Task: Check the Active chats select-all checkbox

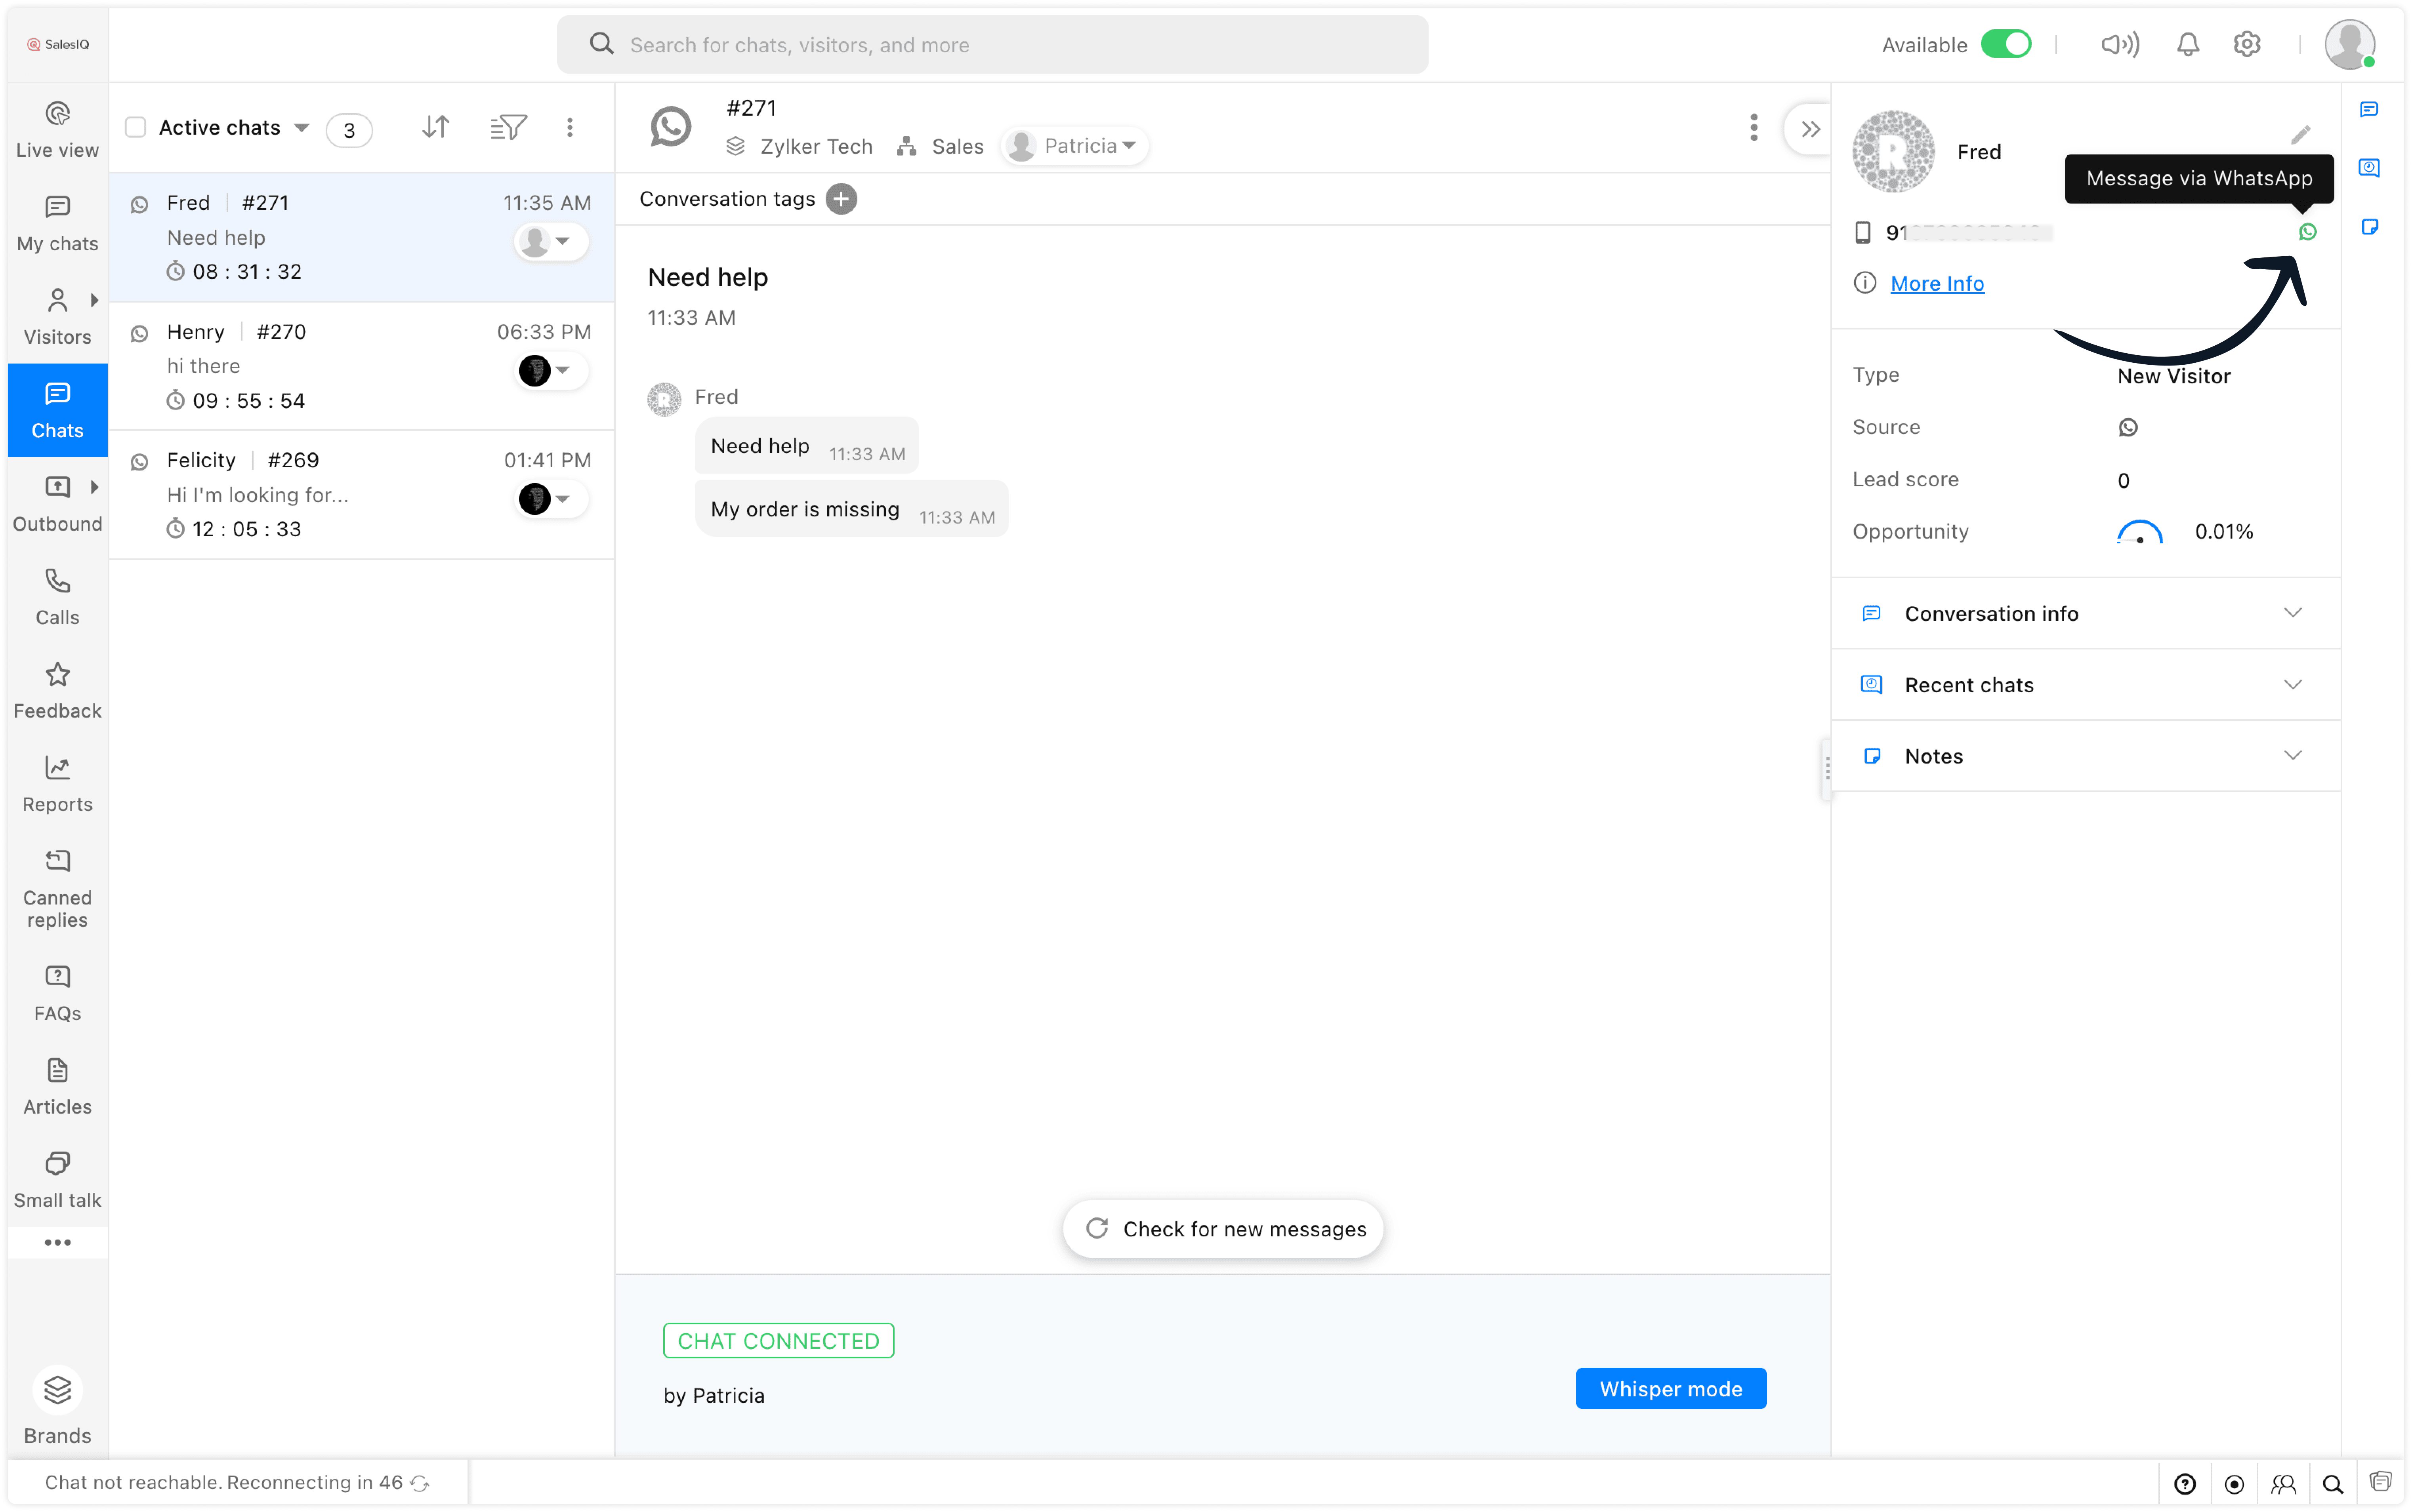Action: (x=136, y=127)
